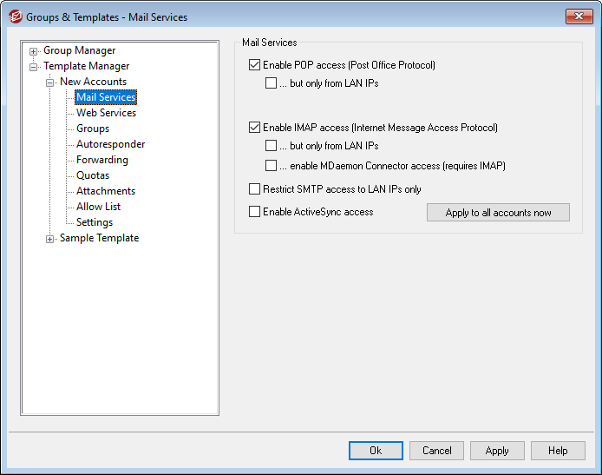Enable MDaemon Connector access checkbox

point(272,166)
